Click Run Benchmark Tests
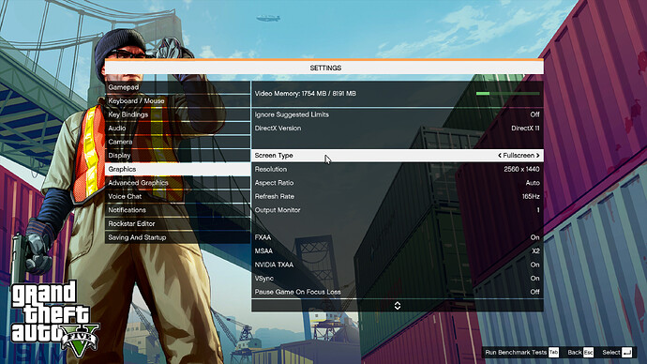This screenshot has height=364, width=647. pyautogui.click(x=516, y=352)
